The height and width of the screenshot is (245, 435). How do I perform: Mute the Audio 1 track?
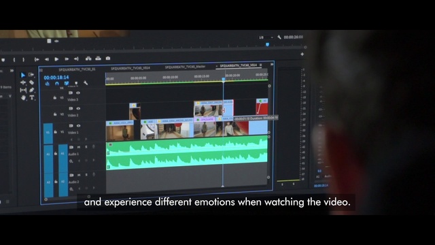pyautogui.click(x=79, y=147)
